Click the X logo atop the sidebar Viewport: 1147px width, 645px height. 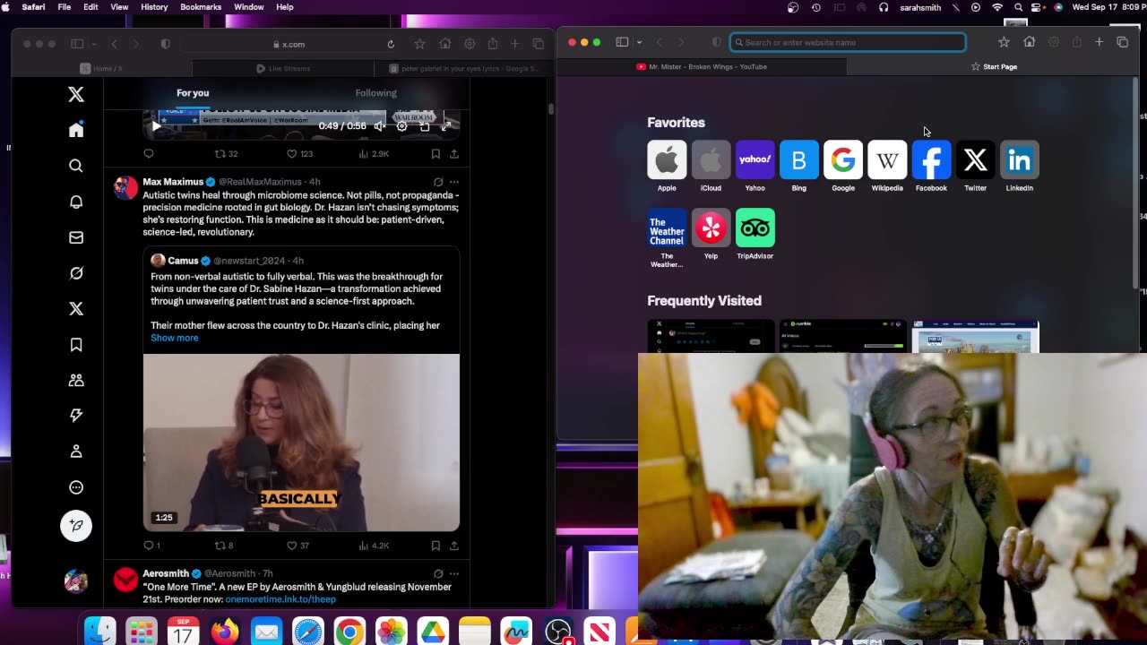[x=76, y=94]
